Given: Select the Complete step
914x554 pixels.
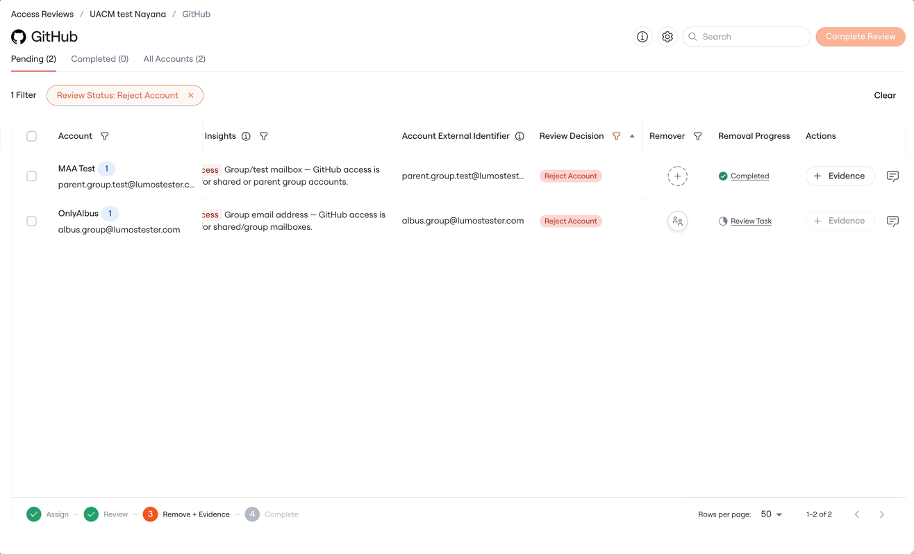Looking at the screenshot, I should 272,514.
